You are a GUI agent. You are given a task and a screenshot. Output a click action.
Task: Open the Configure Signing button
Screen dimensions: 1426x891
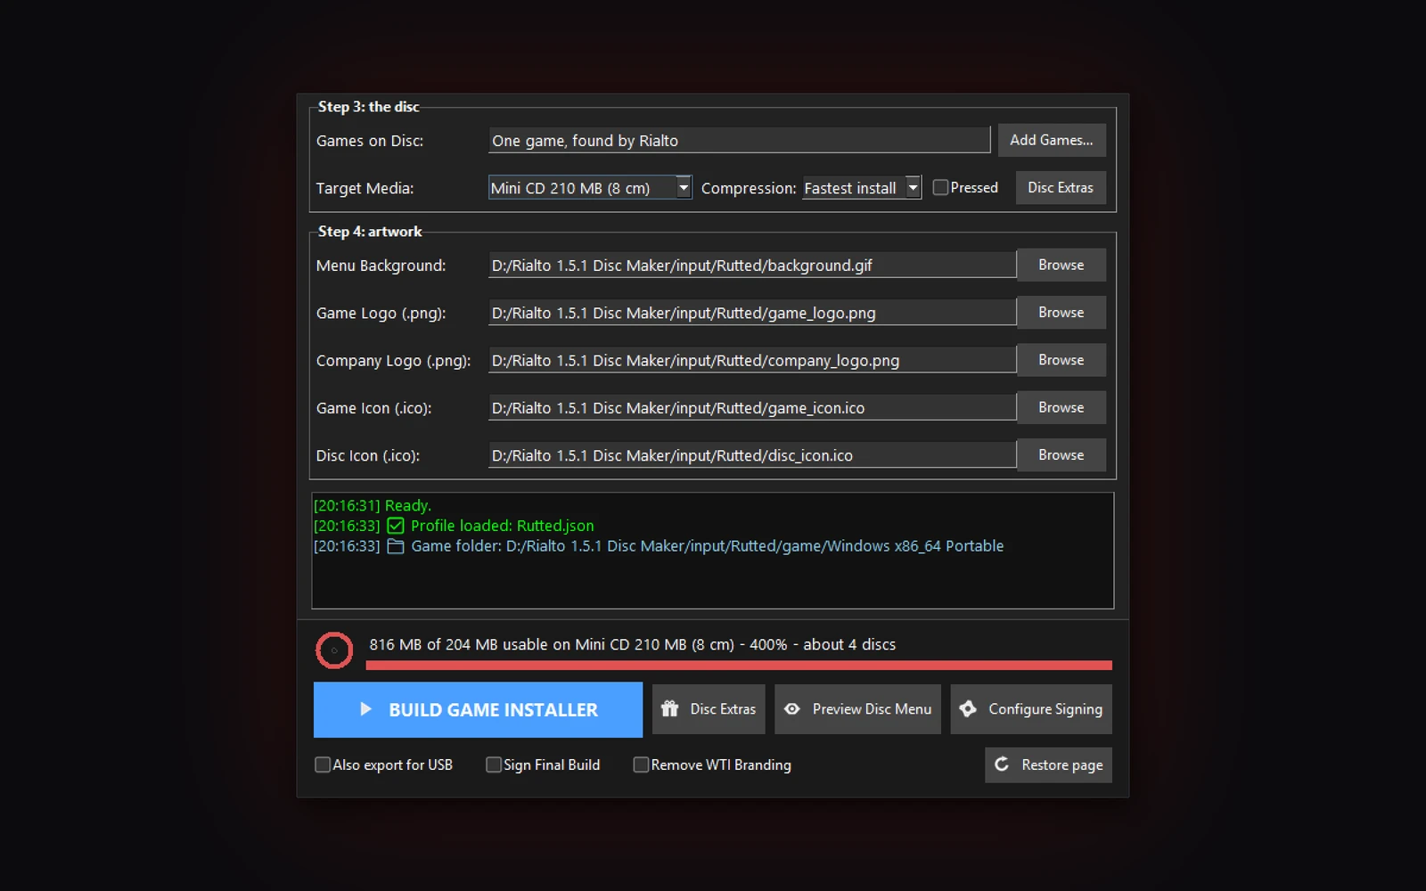pyautogui.click(x=1031, y=709)
